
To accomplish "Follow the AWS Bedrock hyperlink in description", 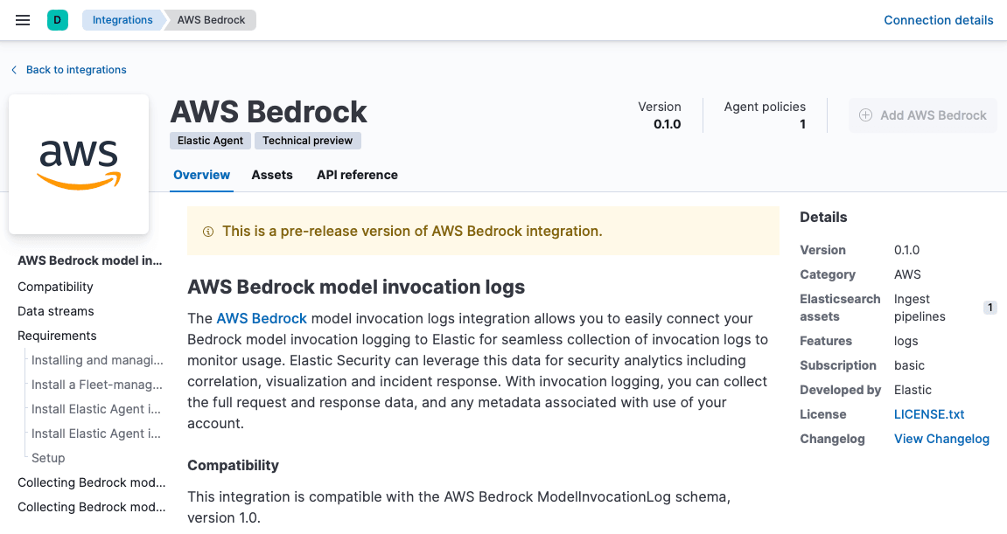I will click(x=262, y=318).
